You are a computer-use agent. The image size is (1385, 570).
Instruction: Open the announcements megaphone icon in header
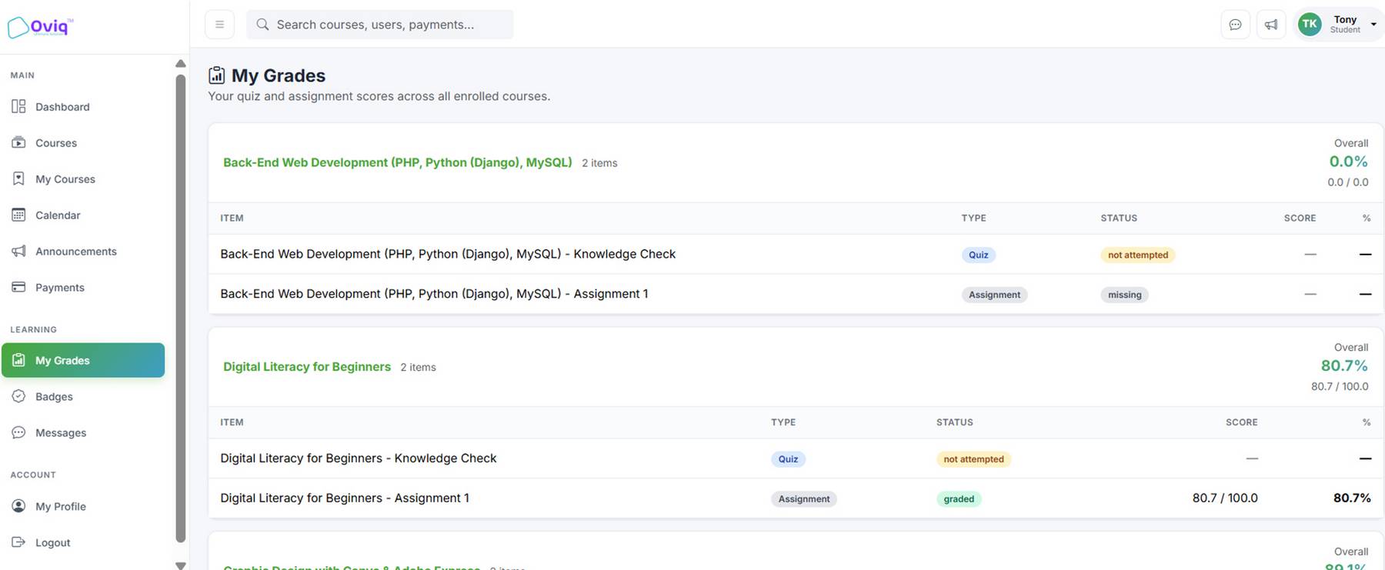click(x=1271, y=25)
